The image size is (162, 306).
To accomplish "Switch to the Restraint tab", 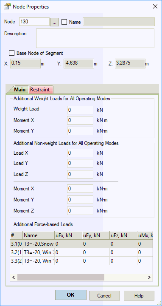I will point(41,90).
